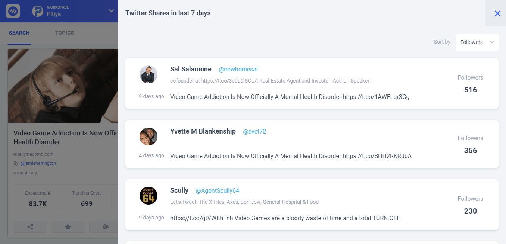The height and width of the screenshot is (244, 506).
Task: Click the Pitiya workspace avatar icon
Action: click(38, 11)
